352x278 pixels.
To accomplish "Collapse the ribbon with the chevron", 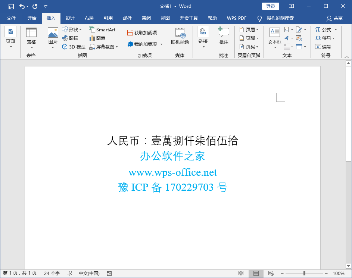I will [x=347, y=57].
